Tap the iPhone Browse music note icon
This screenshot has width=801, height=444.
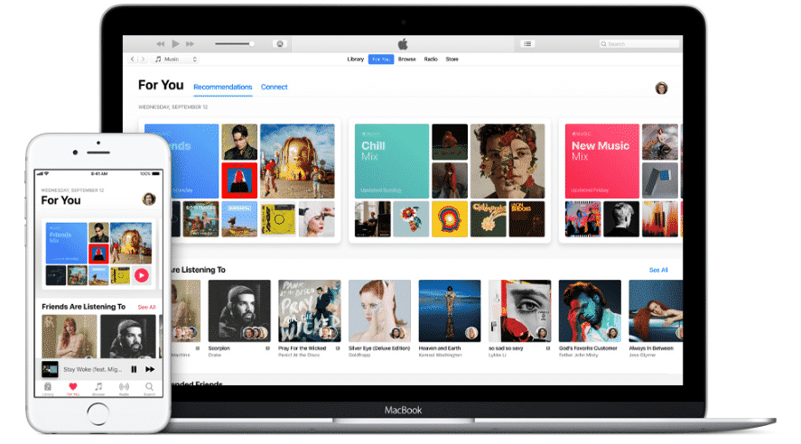point(98,386)
